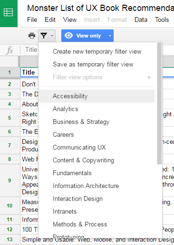Open the Tools menu
174x245 pixels.
click(162, 20)
